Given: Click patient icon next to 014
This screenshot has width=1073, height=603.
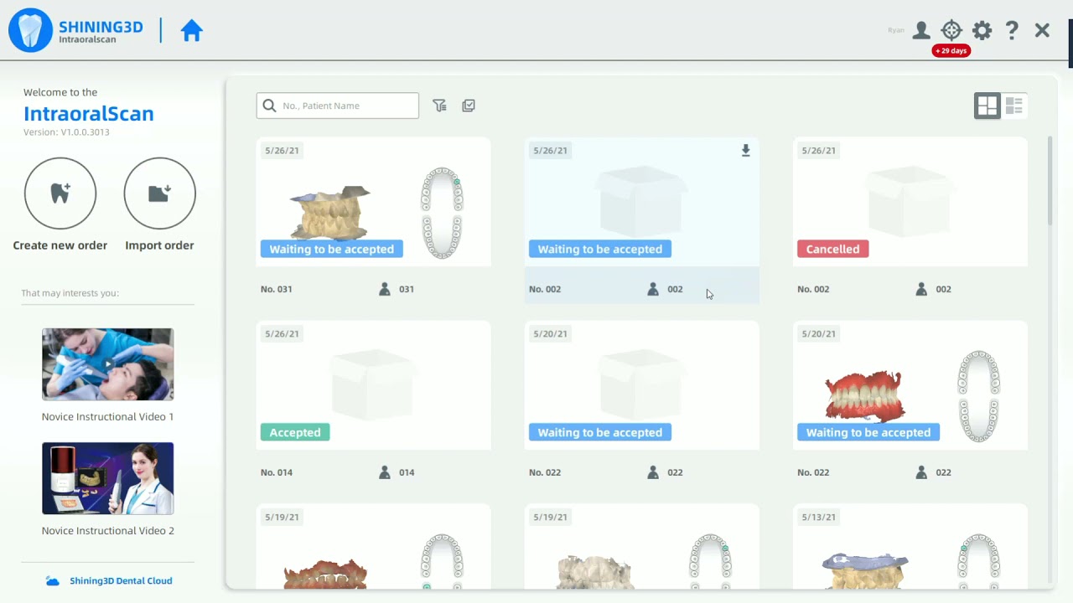Looking at the screenshot, I should click(385, 472).
